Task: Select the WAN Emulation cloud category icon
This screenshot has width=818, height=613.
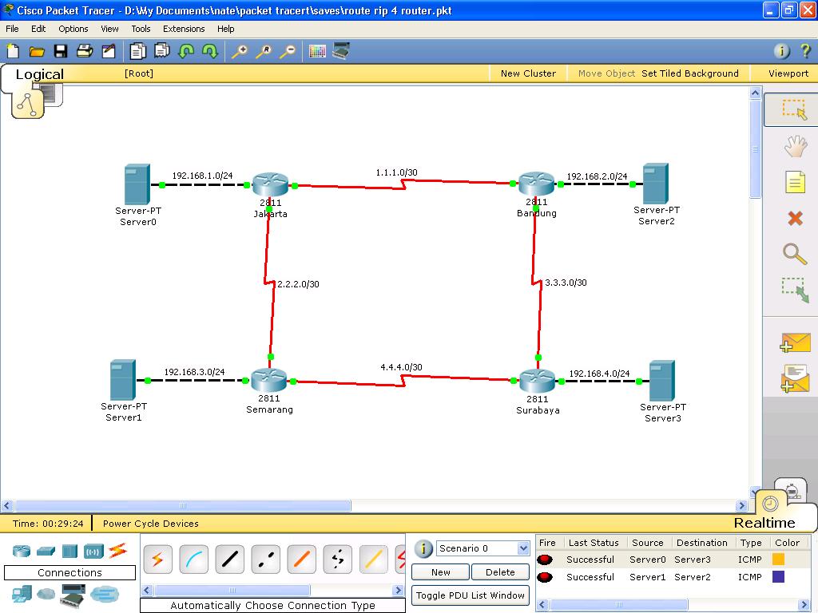Action: point(46,593)
